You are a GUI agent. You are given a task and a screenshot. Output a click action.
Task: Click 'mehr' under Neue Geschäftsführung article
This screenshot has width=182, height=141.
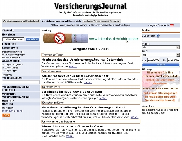[x=135, y=117]
